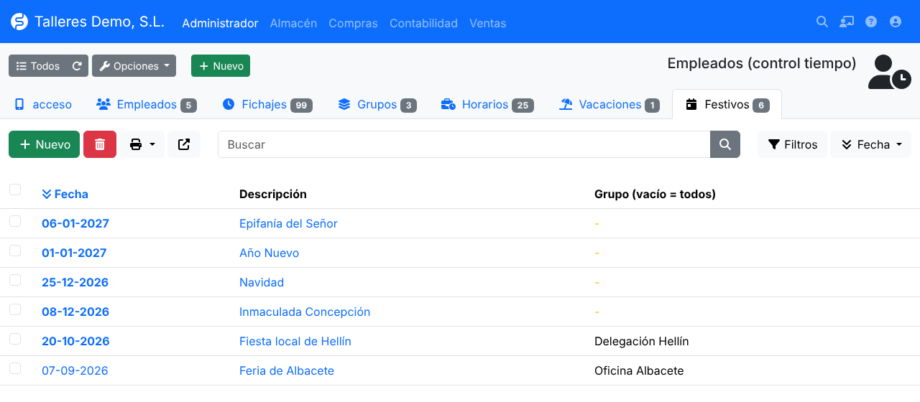Open the Ventas menu
Image resolution: width=920 pixels, height=402 pixels.
[x=487, y=23]
